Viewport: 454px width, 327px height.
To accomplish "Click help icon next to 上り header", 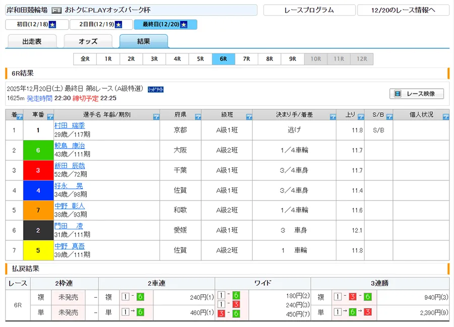I will tap(361, 117).
